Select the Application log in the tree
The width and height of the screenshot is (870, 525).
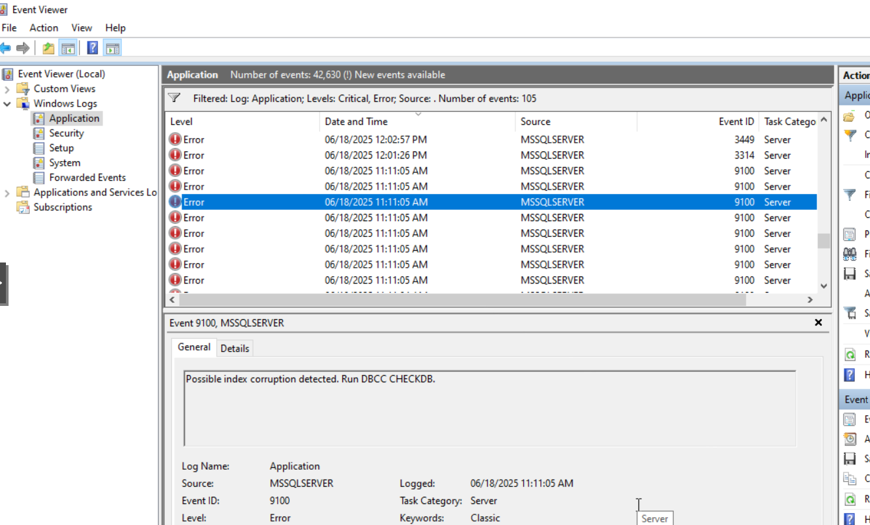coord(74,118)
